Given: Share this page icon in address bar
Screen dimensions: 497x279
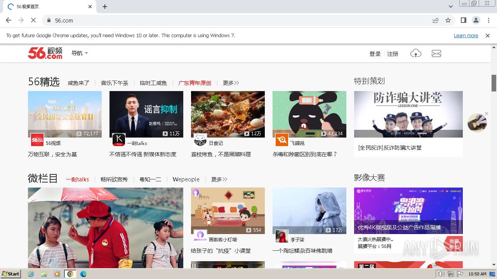Looking at the screenshot, I should pos(436,20).
